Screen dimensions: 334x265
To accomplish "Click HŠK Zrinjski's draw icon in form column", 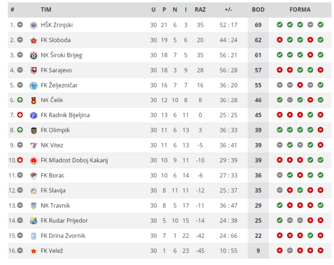I will pos(310,25).
